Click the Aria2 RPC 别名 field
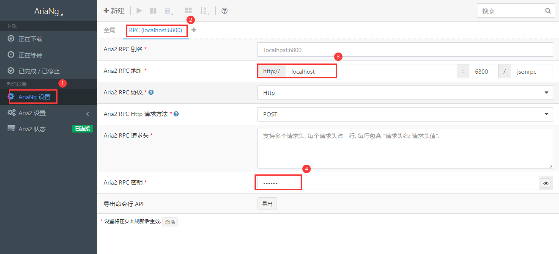This screenshot has height=254, width=559. (405, 50)
